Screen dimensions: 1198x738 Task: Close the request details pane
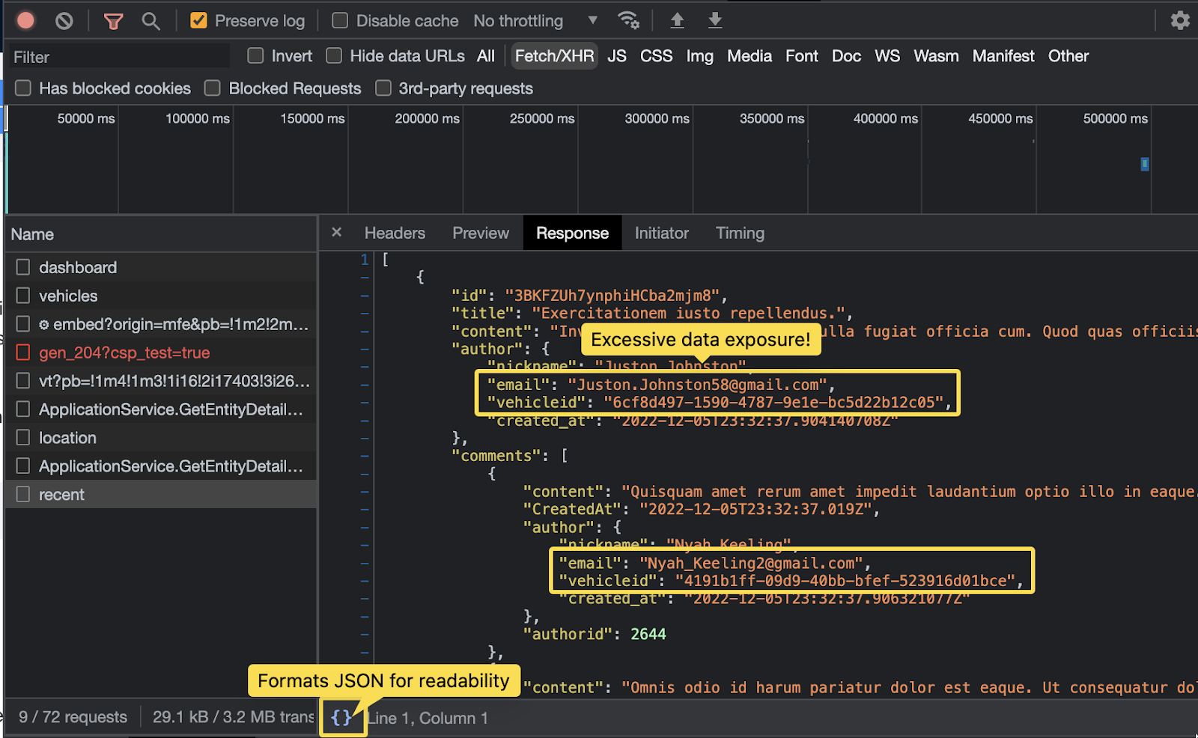337,233
